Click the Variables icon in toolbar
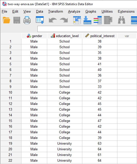137x164 pixels. click(98, 20)
